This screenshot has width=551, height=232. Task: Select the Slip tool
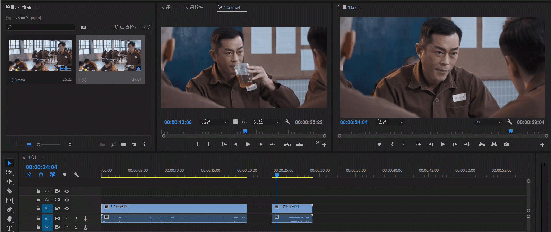9,200
